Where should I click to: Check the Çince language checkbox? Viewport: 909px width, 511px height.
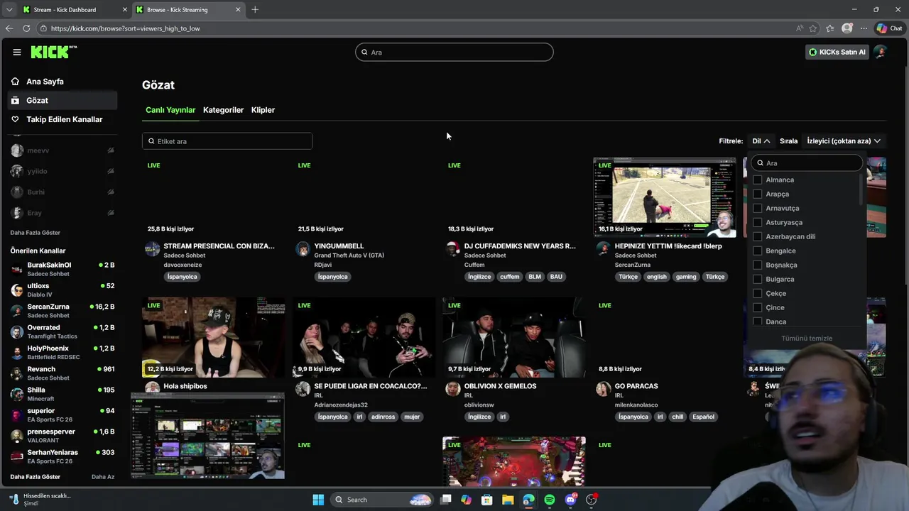click(x=757, y=308)
